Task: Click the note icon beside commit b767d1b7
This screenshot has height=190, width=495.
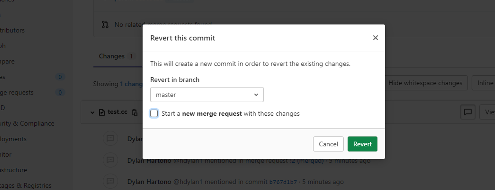Action: (x=110, y=181)
